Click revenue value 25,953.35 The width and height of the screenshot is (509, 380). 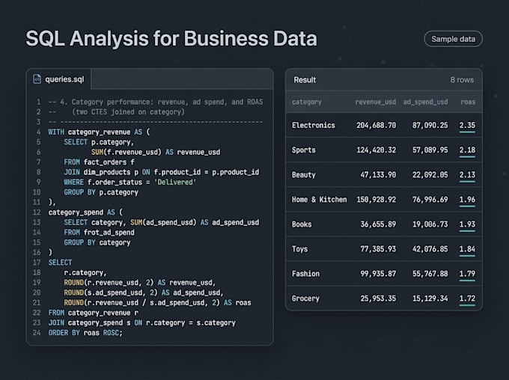[x=378, y=298]
